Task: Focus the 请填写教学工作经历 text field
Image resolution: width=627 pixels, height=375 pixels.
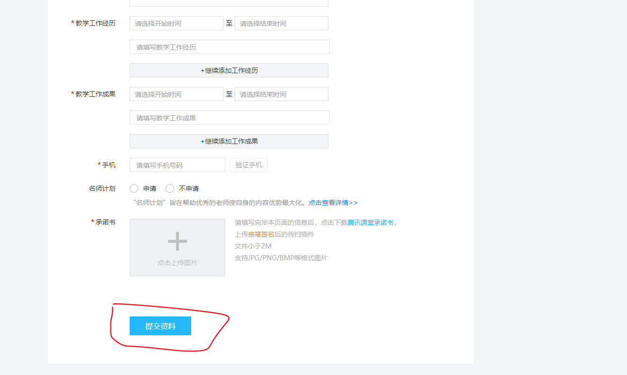Action: (x=230, y=47)
